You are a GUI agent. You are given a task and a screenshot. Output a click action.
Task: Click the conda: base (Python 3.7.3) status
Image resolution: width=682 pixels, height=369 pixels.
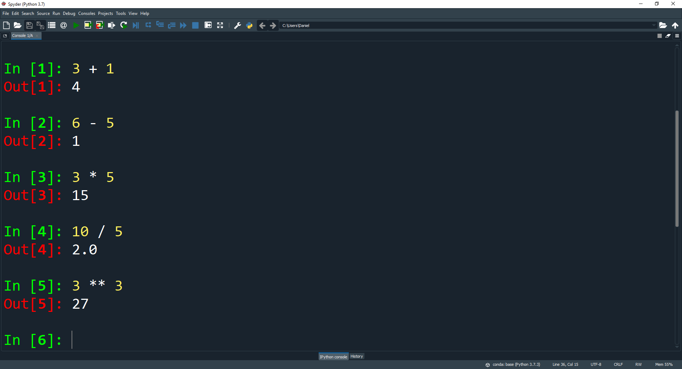click(513, 364)
